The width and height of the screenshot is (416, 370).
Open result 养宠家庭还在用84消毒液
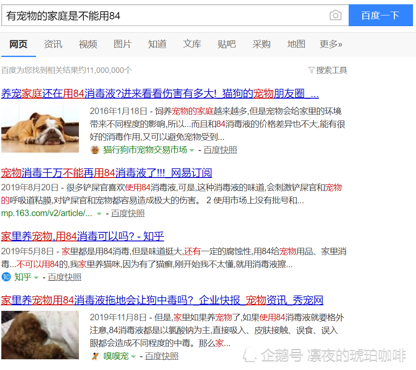click(x=160, y=93)
